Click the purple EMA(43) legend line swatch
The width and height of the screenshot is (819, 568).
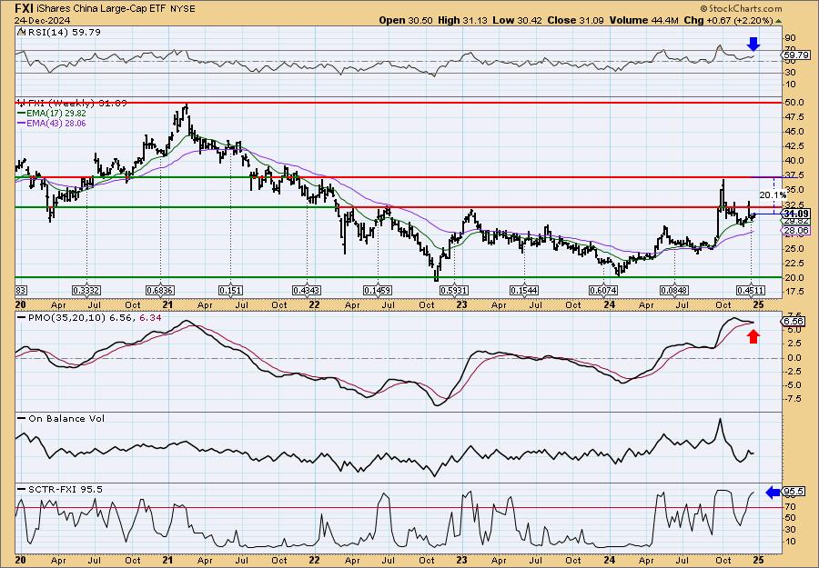21,123
